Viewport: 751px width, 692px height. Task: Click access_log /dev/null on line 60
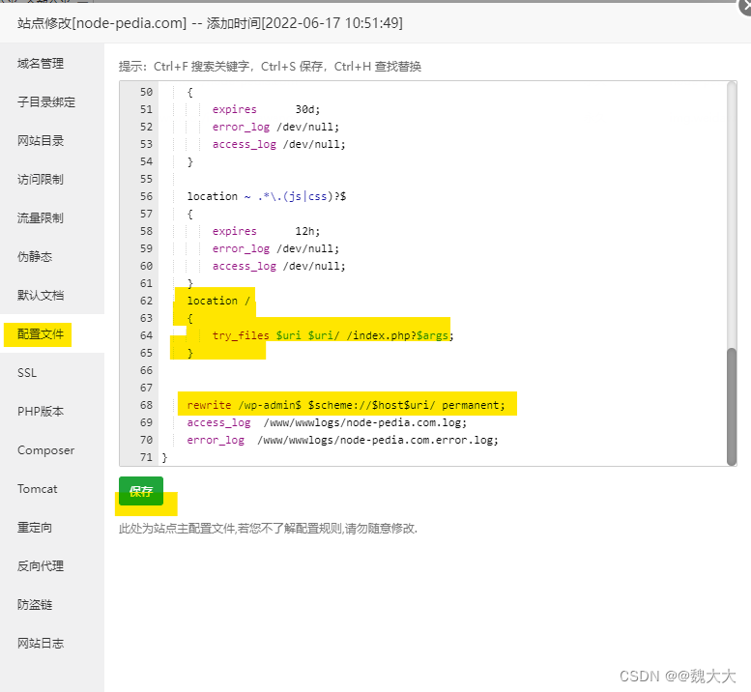(278, 266)
